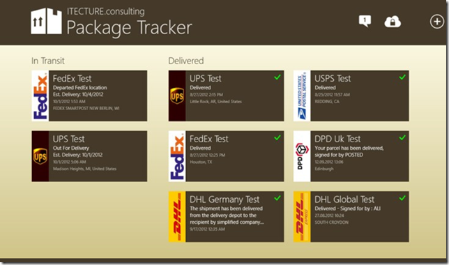This screenshot has width=449, height=265.
Task: Click FedEx logo on Houston delivered card
Action: (x=177, y=156)
